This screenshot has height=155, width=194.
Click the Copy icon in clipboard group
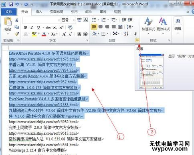click(x=17, y=27)
